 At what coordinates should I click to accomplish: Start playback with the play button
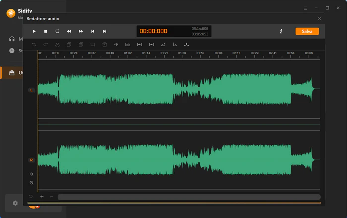point(34,31)
